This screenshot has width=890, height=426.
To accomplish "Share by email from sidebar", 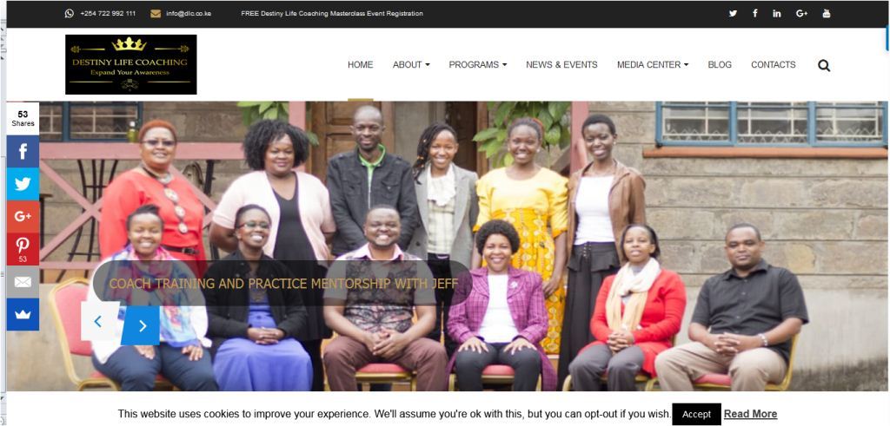I will coord(23,282).
